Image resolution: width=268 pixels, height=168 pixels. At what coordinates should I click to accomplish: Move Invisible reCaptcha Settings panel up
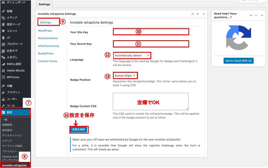tap(193, 14)
